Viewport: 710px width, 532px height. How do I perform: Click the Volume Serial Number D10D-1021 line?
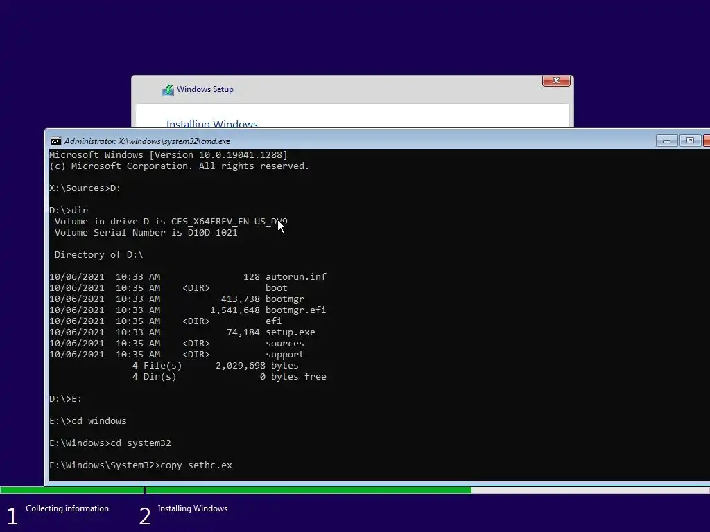tap(146, 233)
